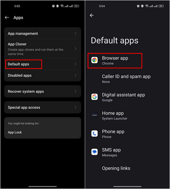Image resolution: width=170 pixels, height=189 pixels.
Task: Open Home app setting
Action: click(x=127, y=115)
